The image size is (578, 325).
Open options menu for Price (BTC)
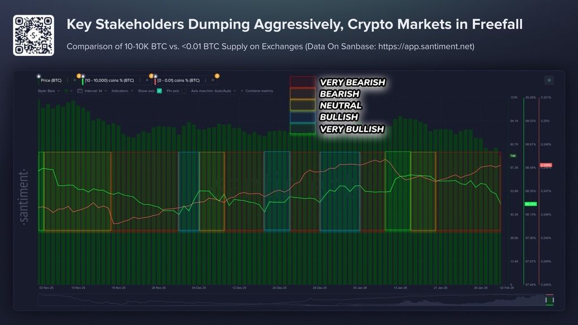(x=68, y=81)
